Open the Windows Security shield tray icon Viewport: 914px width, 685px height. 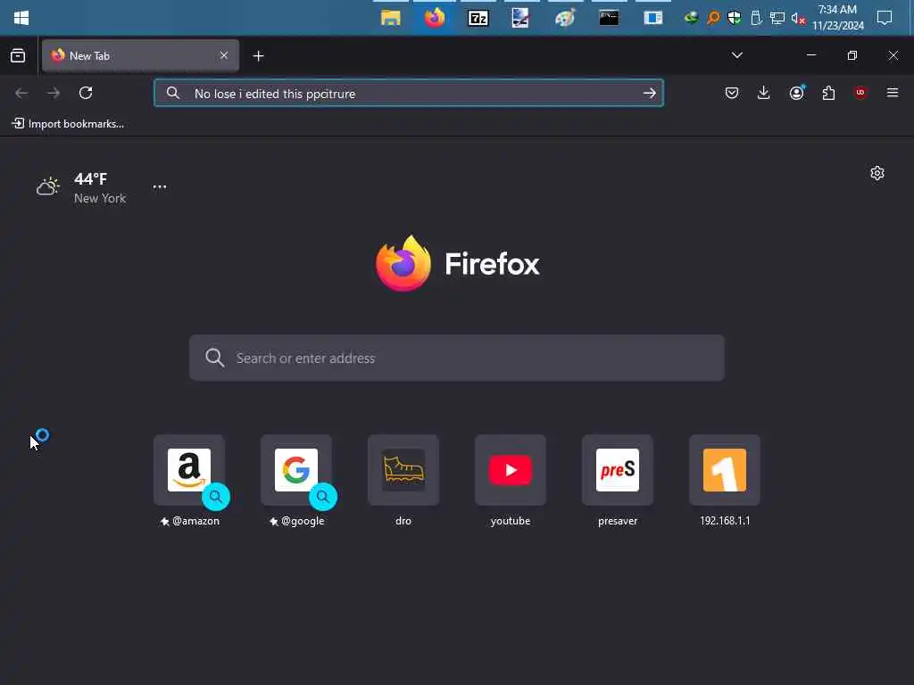735,18
